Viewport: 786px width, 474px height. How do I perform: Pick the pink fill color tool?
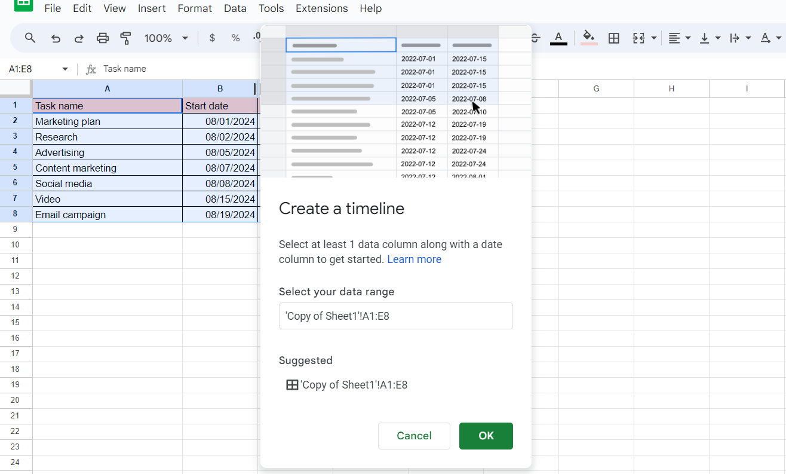(589, 38)
